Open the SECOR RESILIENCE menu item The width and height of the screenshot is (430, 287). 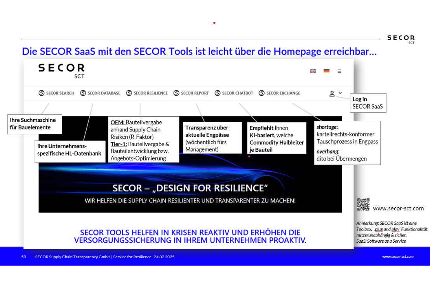151,93
